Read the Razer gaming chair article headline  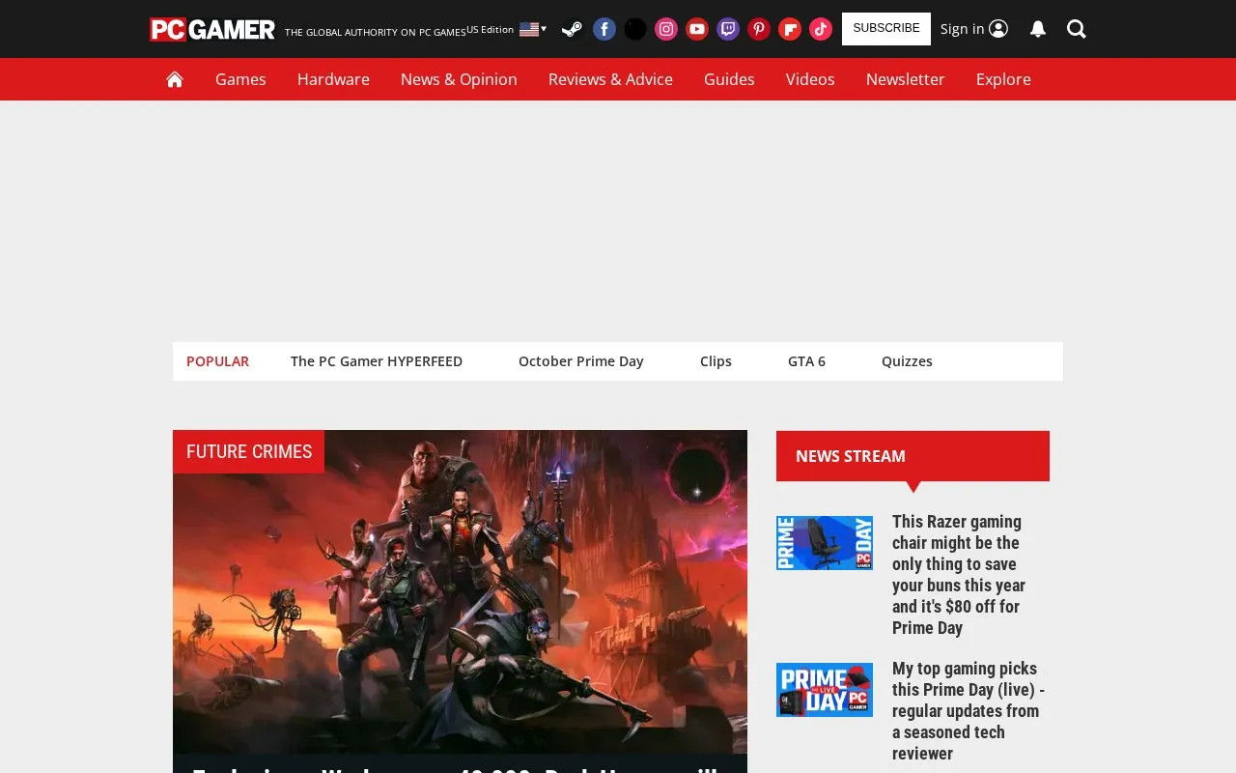(x=961, y=575)
